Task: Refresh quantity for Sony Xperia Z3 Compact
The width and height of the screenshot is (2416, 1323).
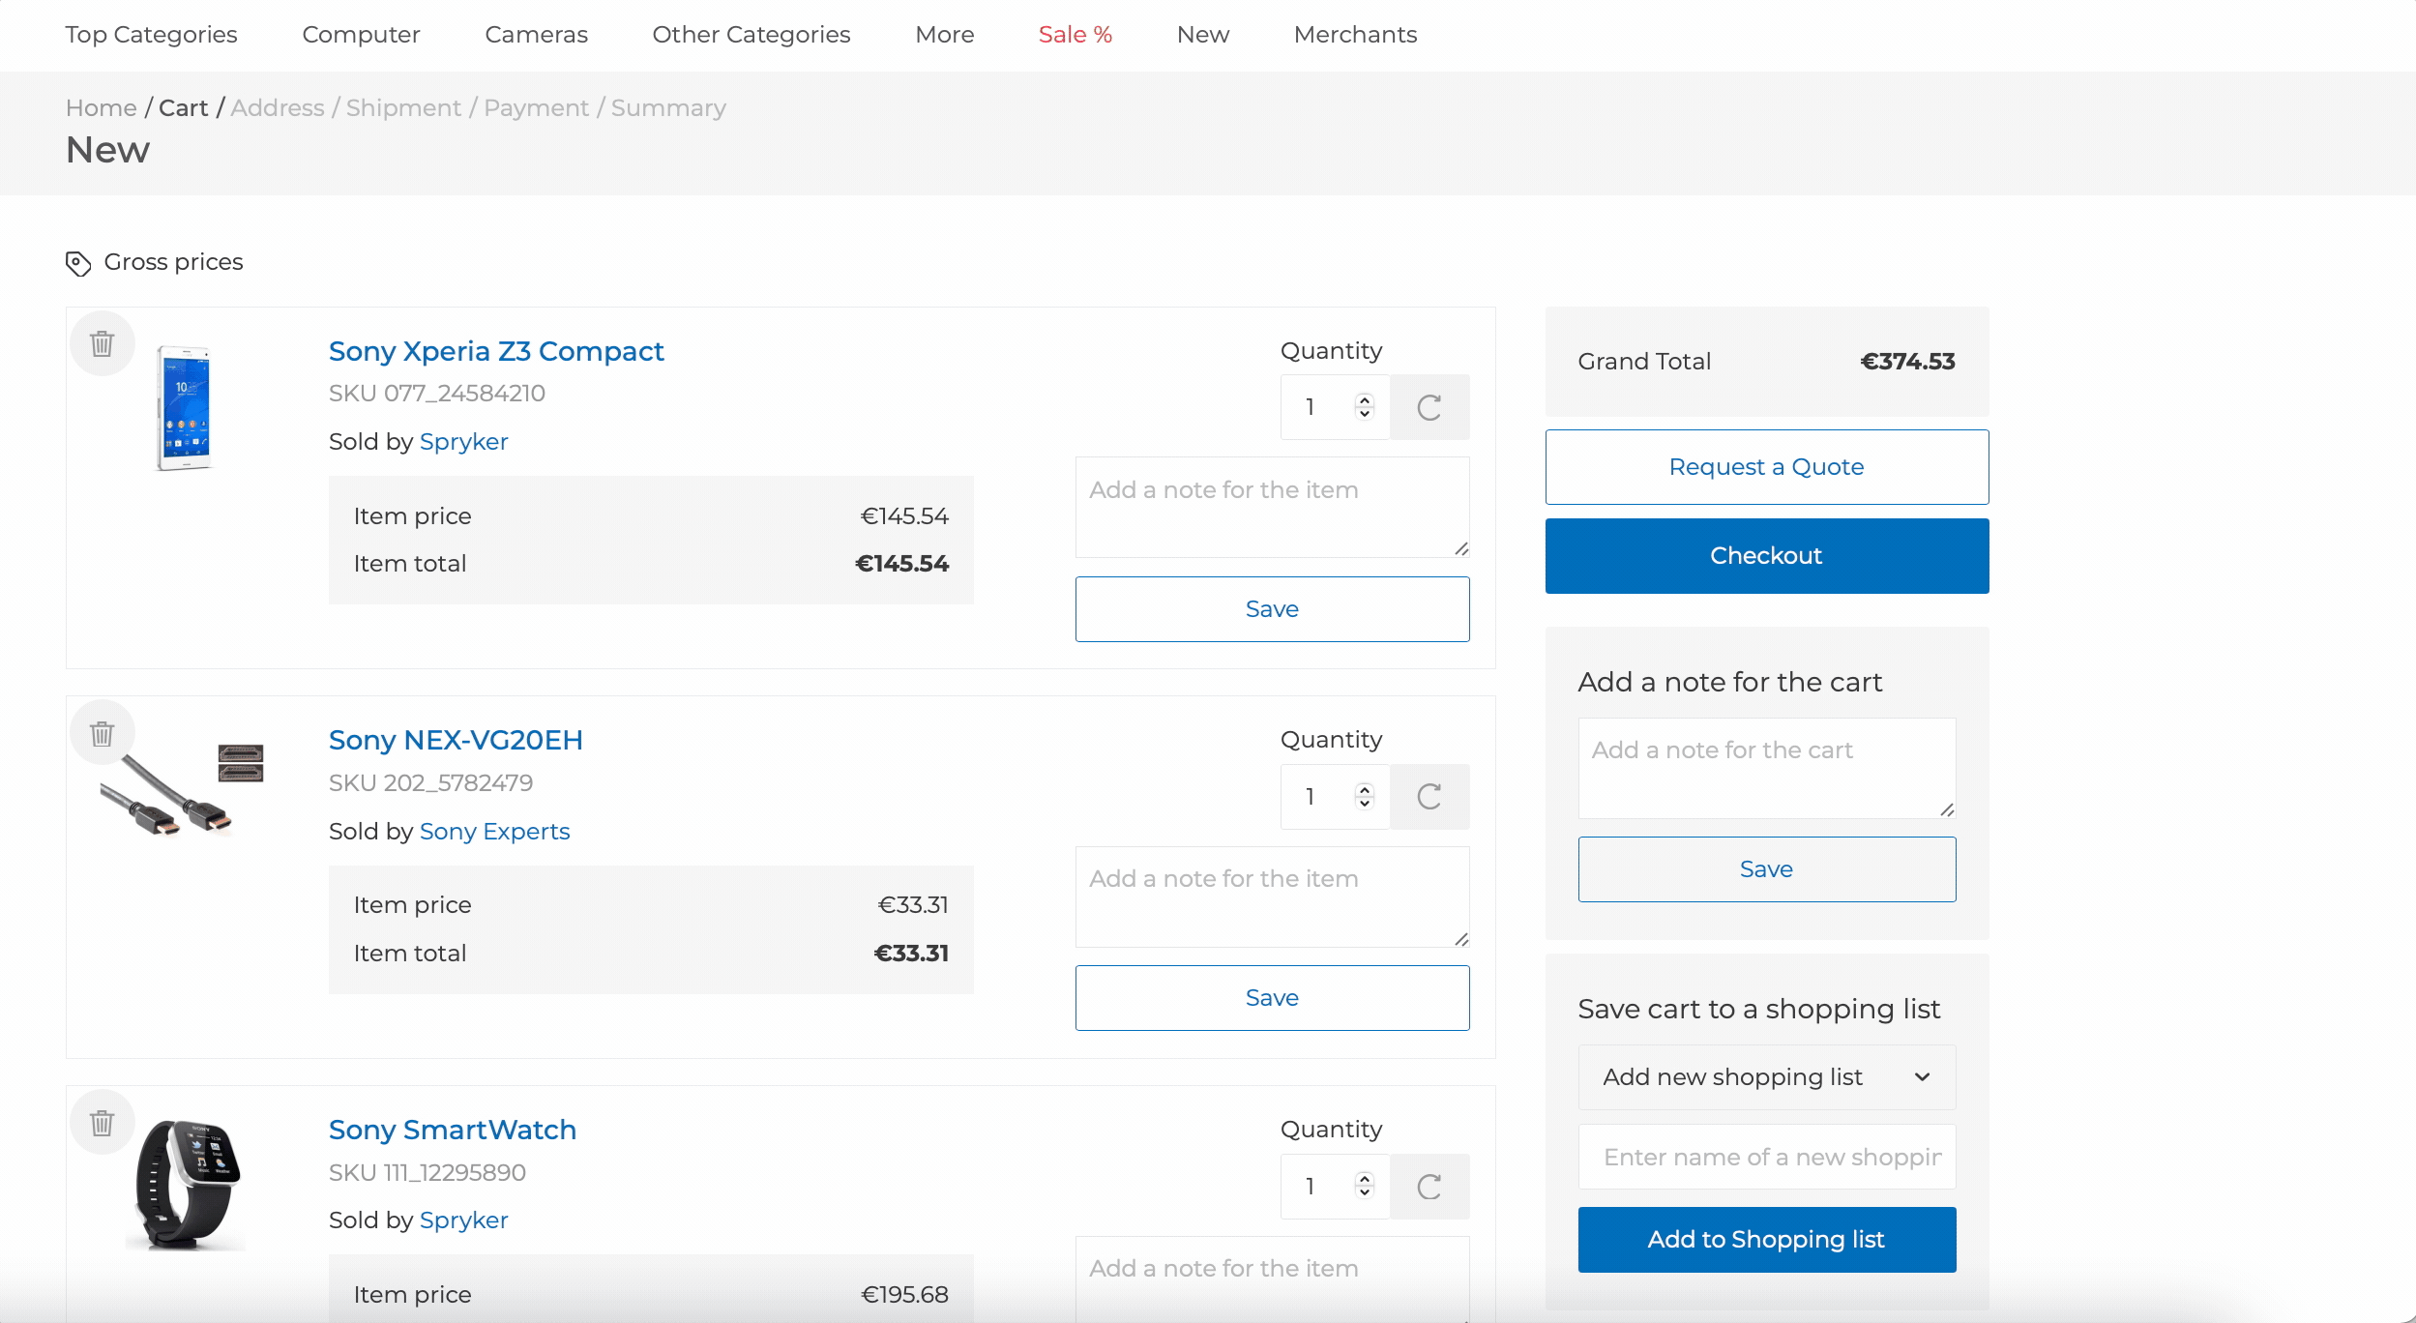Action: click(x=1429, y=407)
